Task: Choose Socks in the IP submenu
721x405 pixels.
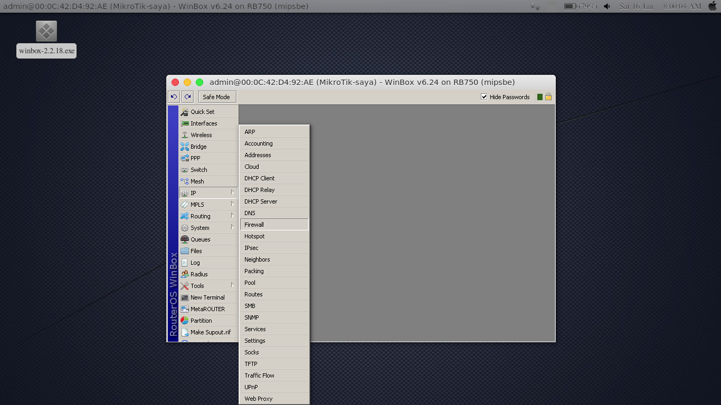Action: (x=274, y=352)
